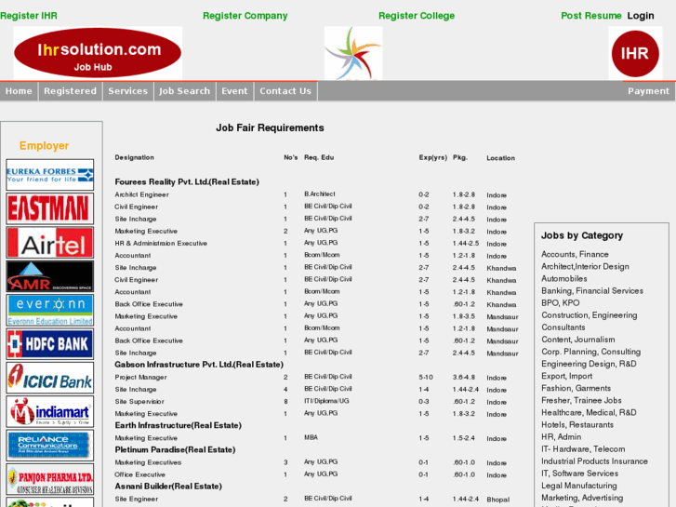This screenshot has width=676, height=507.
Task: Select Fashion, Garments job category
Action: [x=576, y=388]
